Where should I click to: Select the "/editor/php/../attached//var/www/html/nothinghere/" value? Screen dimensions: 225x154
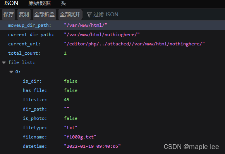coord(134,44)
